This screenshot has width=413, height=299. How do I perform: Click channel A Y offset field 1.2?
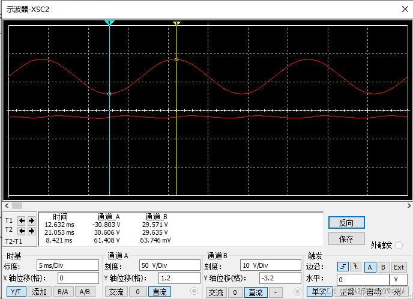[x=179, y=278]
